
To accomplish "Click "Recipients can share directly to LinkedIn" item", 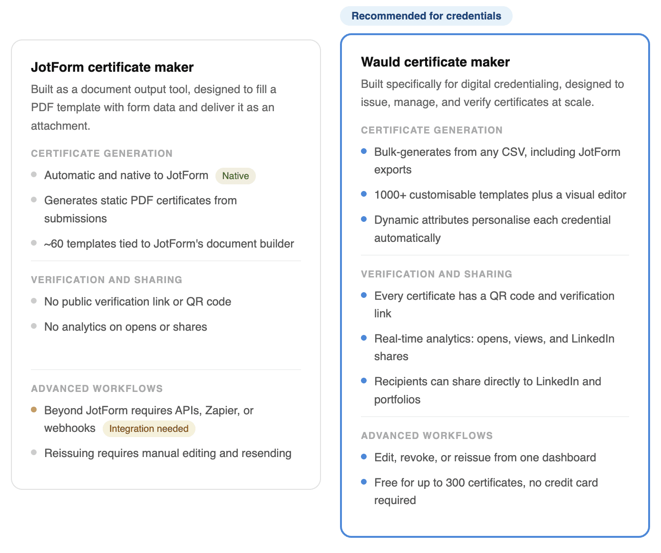I will [488, 390].
